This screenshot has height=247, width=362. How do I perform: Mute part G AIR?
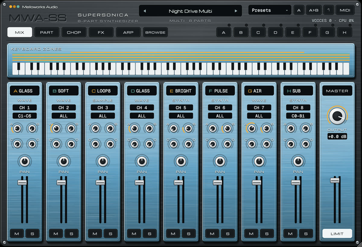[x=251, y=233]
